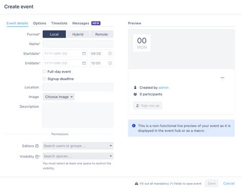Click the Save button
Viewport: 242px width, 189px height.
(x=211, y=183)
